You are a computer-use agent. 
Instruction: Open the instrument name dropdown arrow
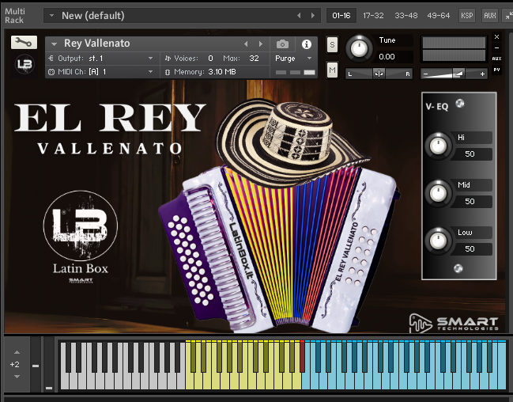coord(54,44)
